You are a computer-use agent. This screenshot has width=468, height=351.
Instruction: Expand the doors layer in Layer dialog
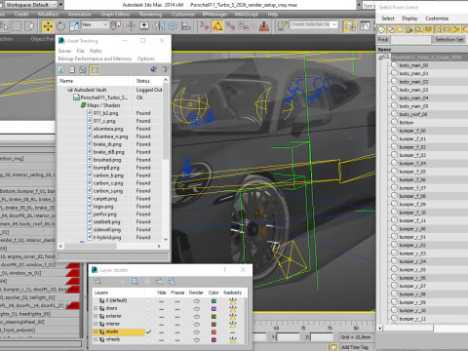pyautogui.click(x=96, y=308)
